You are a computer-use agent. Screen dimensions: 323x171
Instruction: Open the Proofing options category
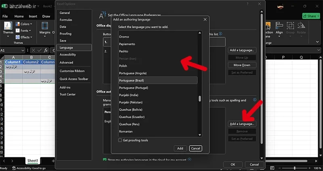click(x=65, y=34)
